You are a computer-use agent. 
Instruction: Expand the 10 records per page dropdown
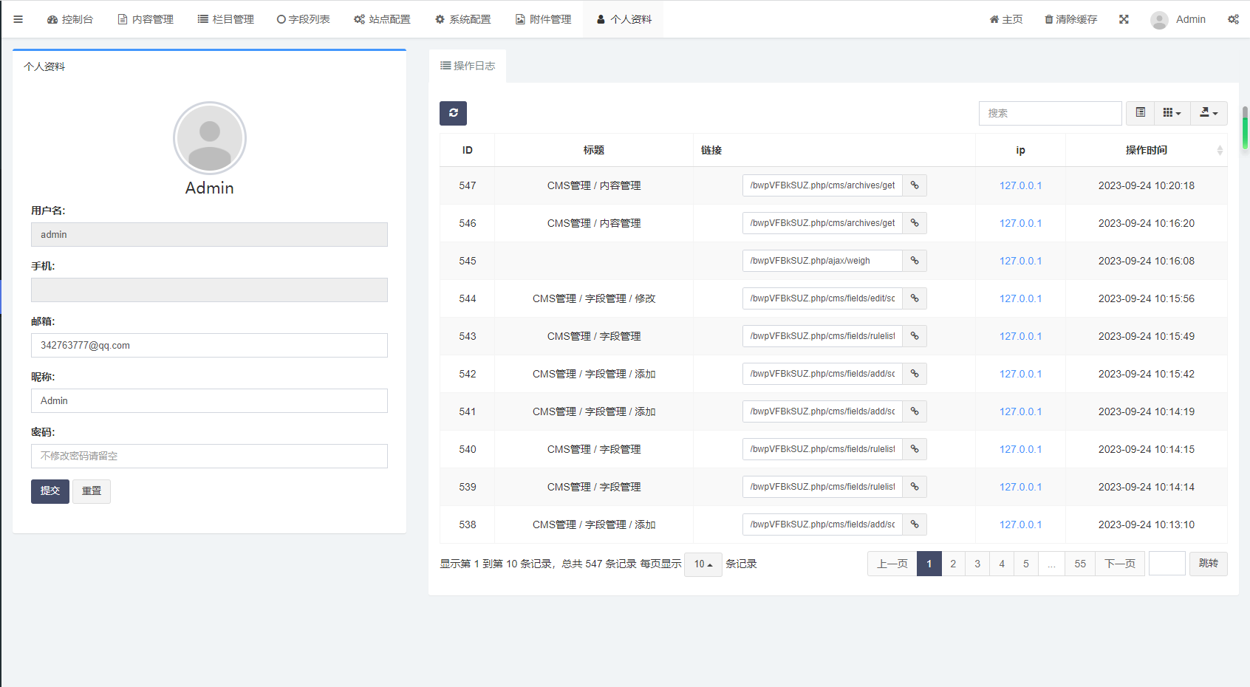point(703,564)
